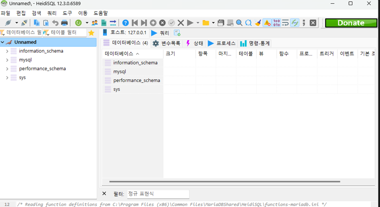
Task: Open the blue Help icon
Action: (125, 23)
